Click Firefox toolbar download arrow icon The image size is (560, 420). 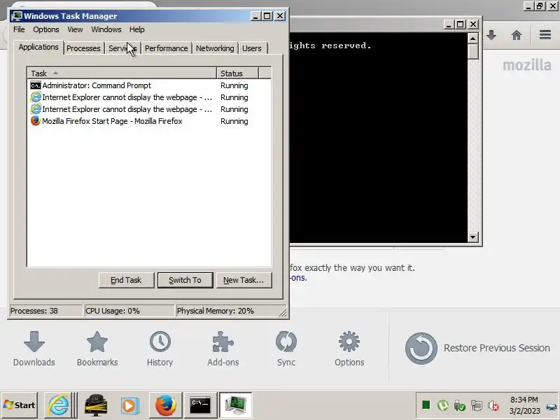click(491, 35)
